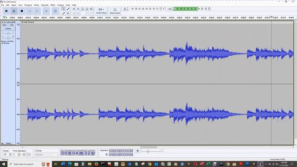
Task: Click the Tempo value field
Action: (x=6, y=154)
